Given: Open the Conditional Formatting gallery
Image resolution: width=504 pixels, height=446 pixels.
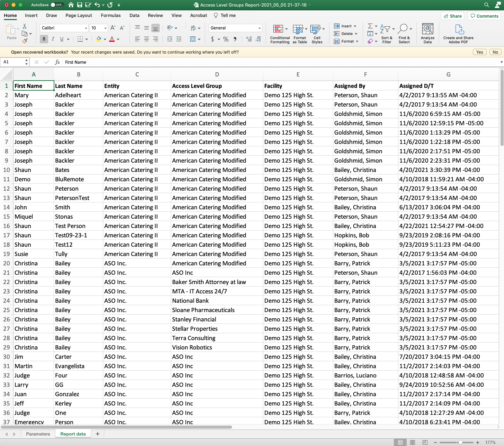Looking at the screenshot, I should pos(280,34).
